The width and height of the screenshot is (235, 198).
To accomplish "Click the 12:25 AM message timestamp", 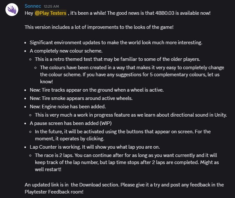I will pyautogui.click(x=51, y=6).
